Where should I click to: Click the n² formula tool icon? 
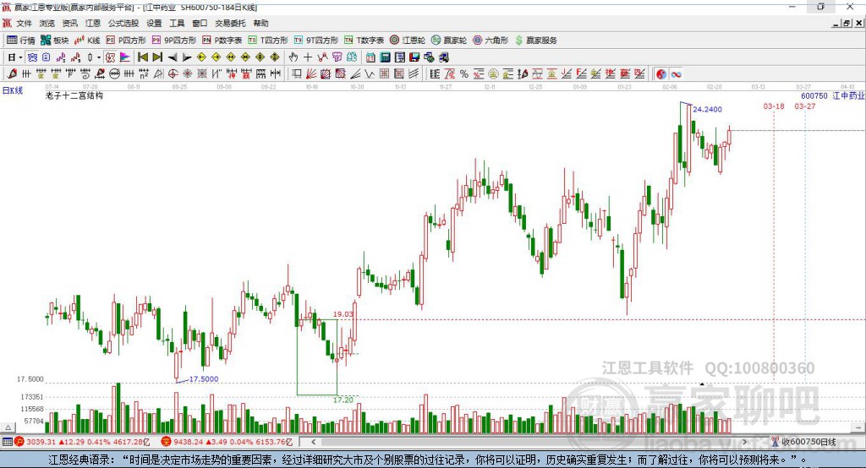[144, 74]
